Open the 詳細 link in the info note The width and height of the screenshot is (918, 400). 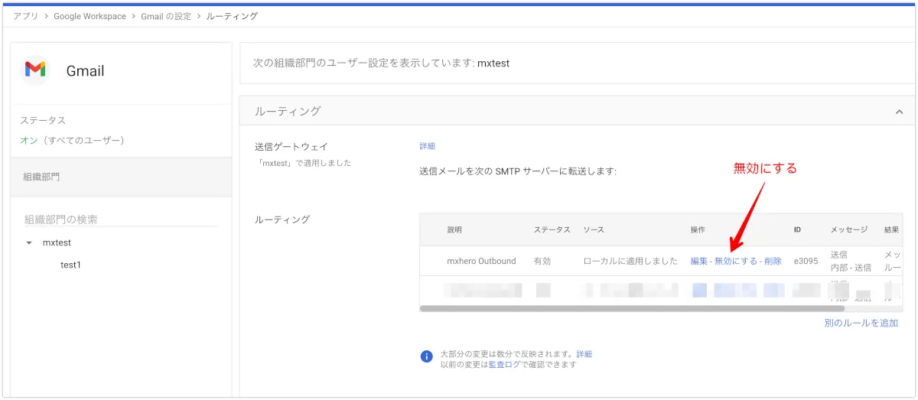[x=584, y=354]
